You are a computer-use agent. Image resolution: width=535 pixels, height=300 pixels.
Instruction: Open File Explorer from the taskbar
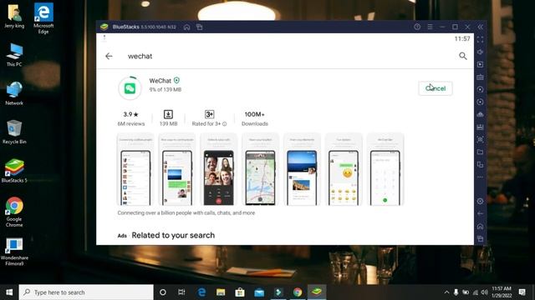[x=221, y=292]
